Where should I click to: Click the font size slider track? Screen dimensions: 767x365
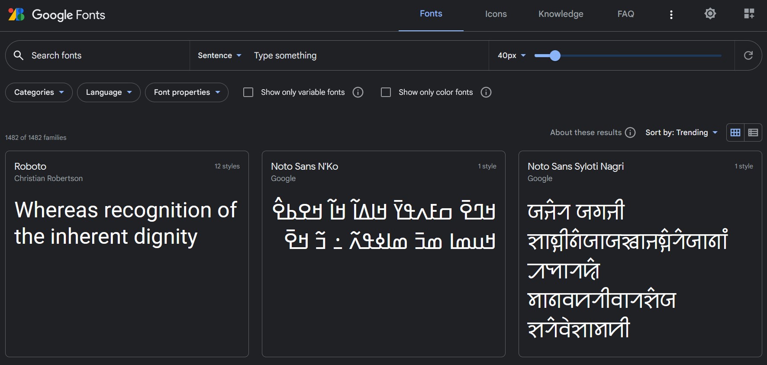point(628,55)
